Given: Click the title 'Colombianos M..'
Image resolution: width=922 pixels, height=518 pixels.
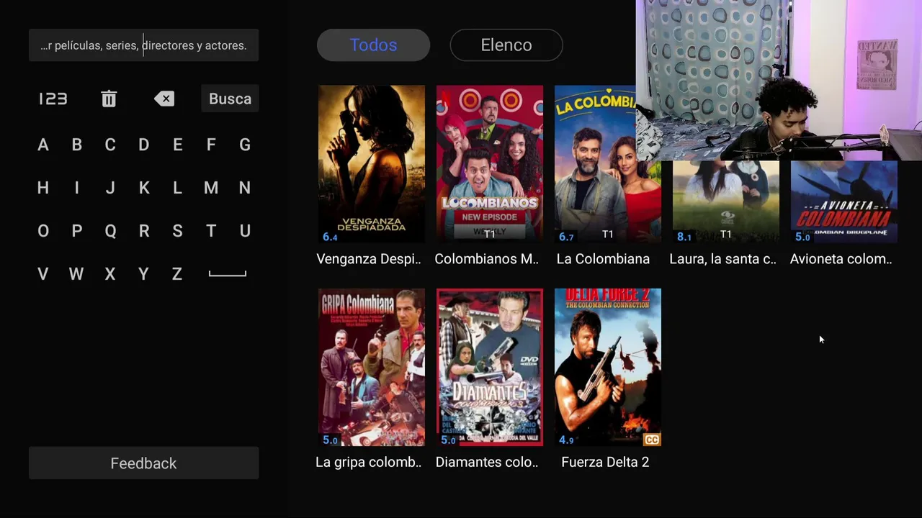Looking at the screenshot, I should tap(487, 259).
